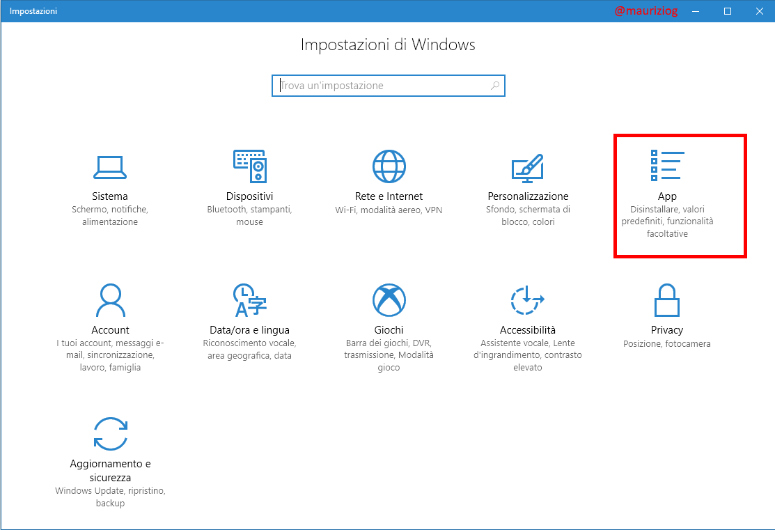Click the 'Sistema' category title

coord(110,196)
